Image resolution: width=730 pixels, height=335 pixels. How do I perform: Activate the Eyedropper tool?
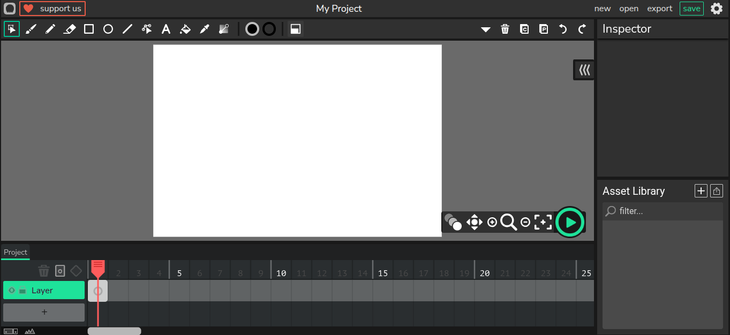pos(205,29)
